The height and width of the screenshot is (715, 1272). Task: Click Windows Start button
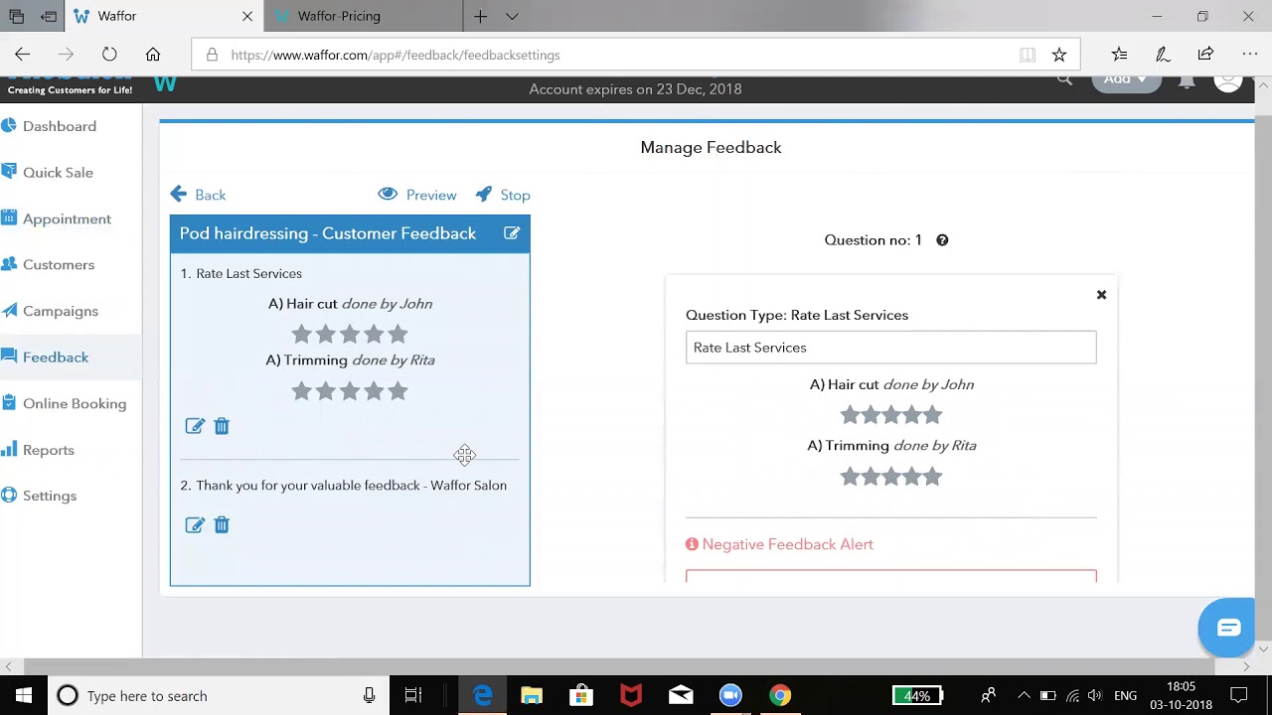23,695
